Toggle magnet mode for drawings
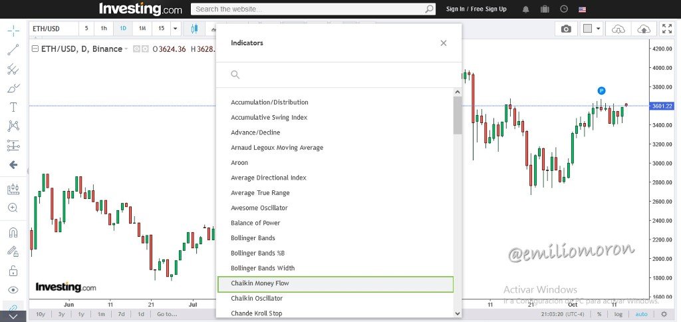The width and height of the screenshot is (681, 322). point(13,232)
